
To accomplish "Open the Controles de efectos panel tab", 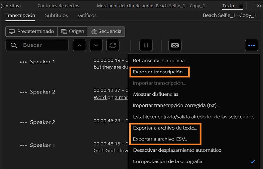I will (x=58, y=6).
